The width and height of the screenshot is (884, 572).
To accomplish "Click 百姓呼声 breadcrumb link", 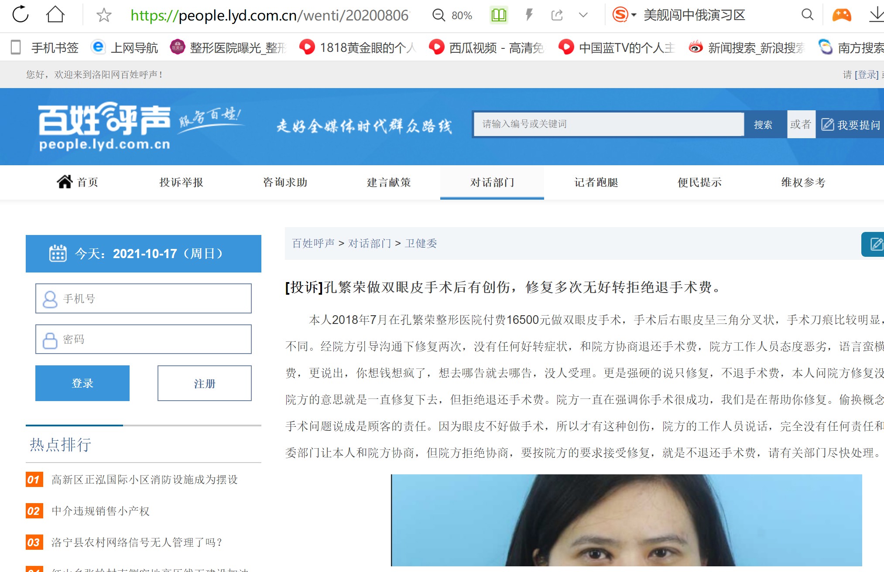I will (x=313, y=243).
